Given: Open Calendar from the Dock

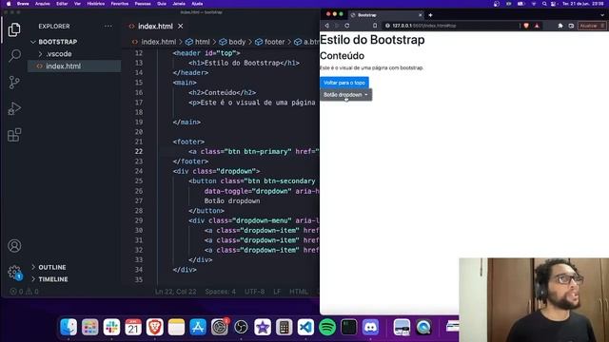Looking at the screenshot, I should pyautogui.click(x=133, y=327).
